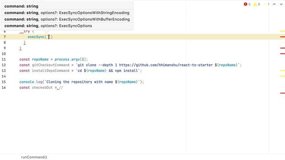Select the 'command: string' signature hint
Image resolution: width=285 pixels, height=160 pixels.
[x=67, y=6]
